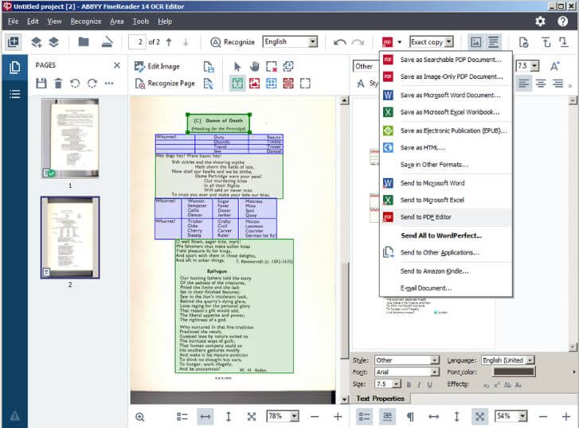Go to previous page up arrow
Image resolution: width=579 pixels, height=428 pixels.
pos(169,42)
